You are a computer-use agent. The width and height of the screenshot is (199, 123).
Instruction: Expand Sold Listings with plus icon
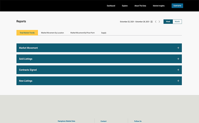[x=178, y=59]
